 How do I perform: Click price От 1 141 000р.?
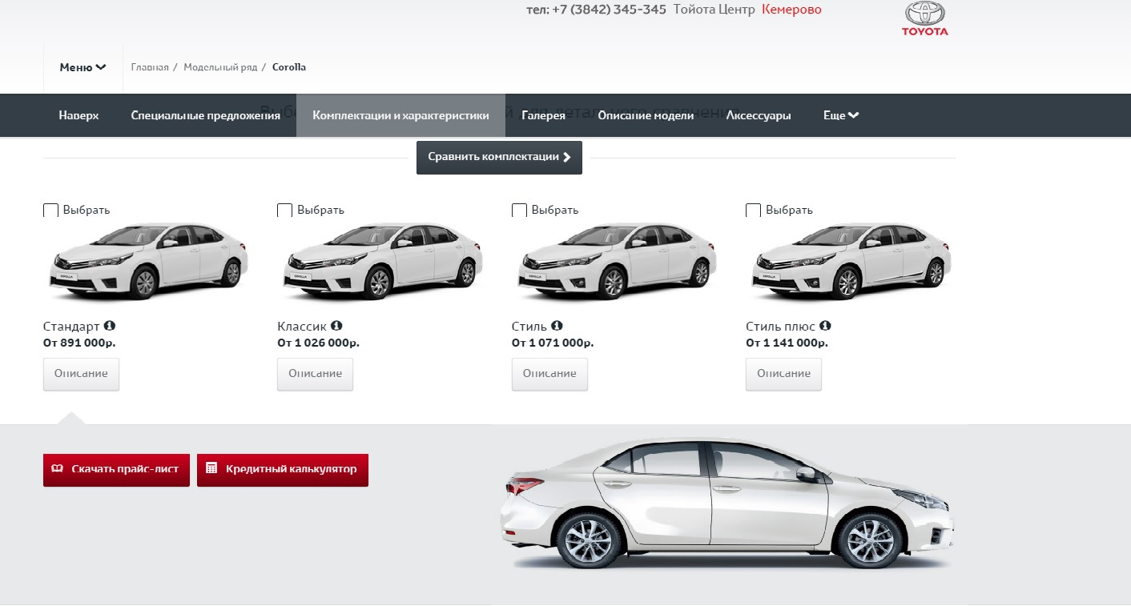point(787,343)
